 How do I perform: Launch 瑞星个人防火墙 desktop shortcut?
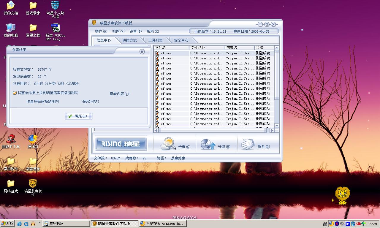tap(55, 9)
